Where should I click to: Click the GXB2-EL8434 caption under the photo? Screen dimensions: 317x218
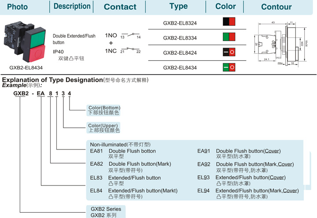pyautogui.click(x=26, y=68)
